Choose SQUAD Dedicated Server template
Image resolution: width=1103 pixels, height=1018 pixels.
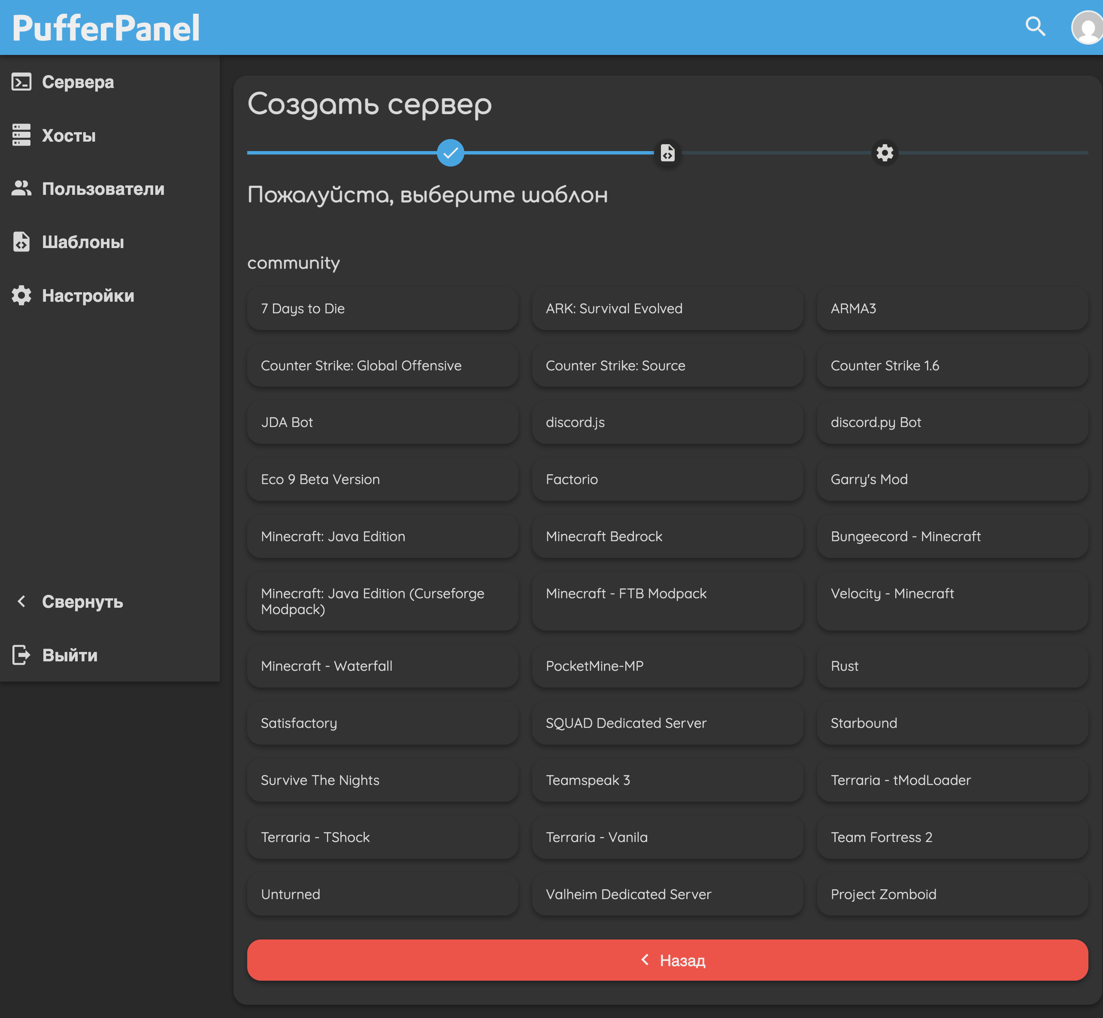pos(667,723)
